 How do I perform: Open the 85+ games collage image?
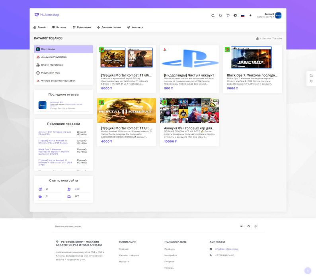tap(189, 110)
